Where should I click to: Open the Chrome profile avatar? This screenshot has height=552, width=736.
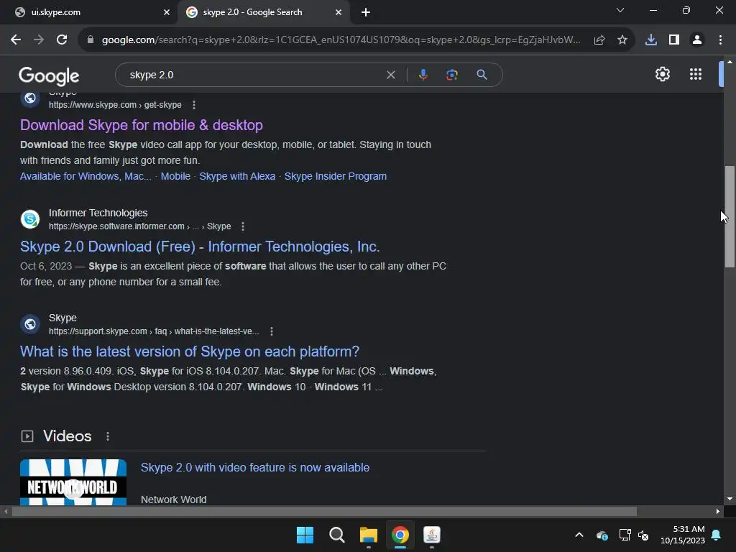tap(697, 40)
